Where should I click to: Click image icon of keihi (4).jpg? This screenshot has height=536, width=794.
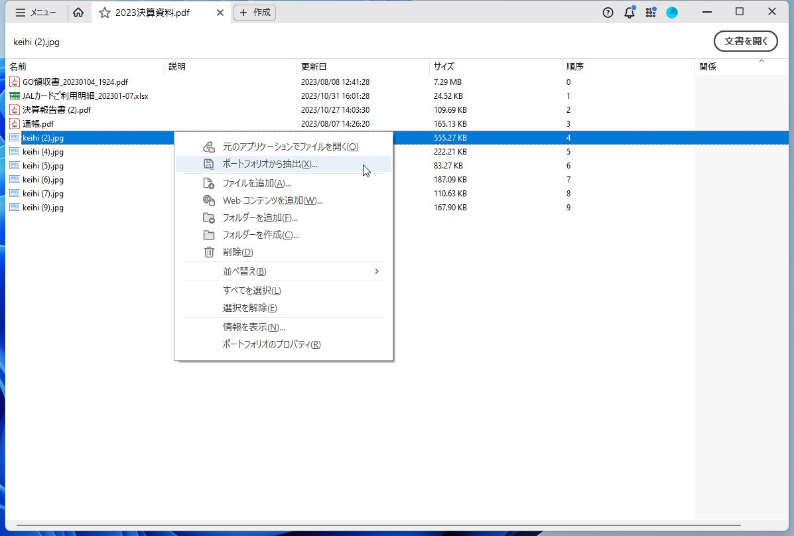click(15, 151)
